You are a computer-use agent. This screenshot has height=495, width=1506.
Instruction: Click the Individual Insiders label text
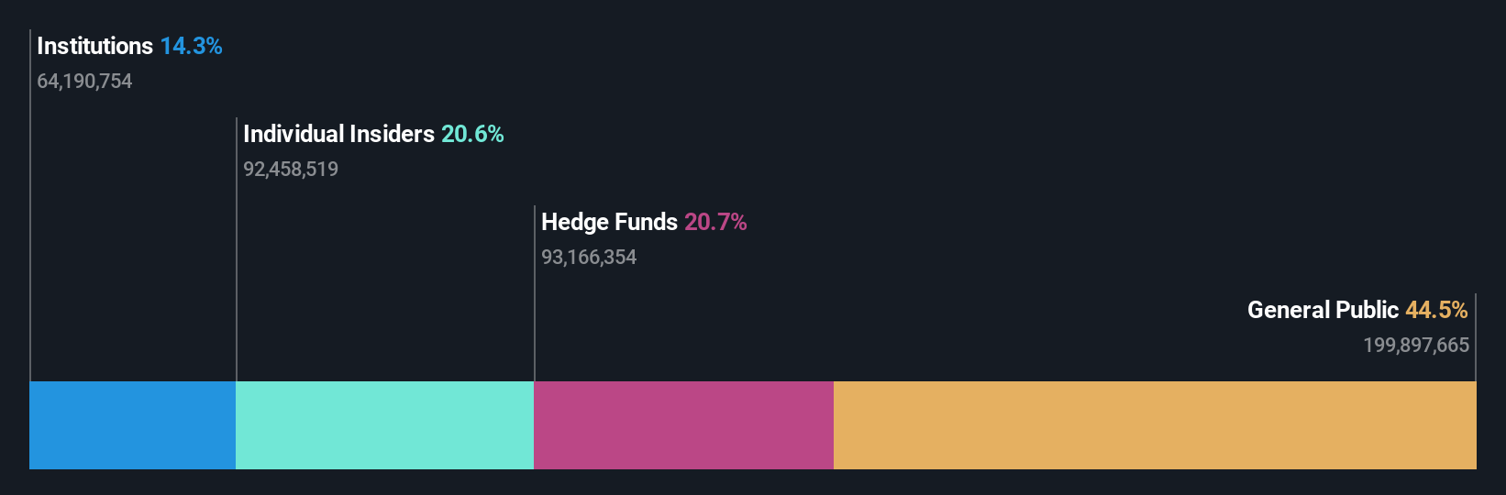[338, 134]
